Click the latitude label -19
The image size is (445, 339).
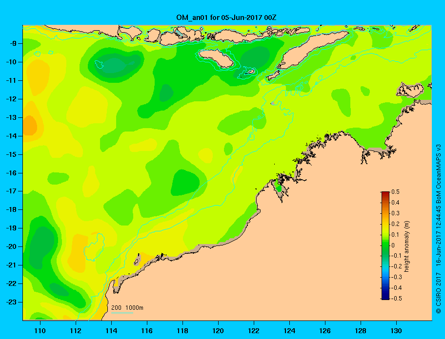pos(11,228)
